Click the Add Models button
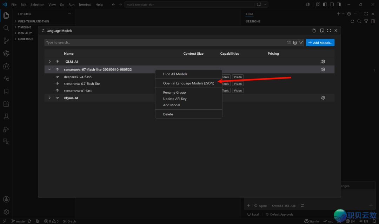379x224 pixels. 320,43
